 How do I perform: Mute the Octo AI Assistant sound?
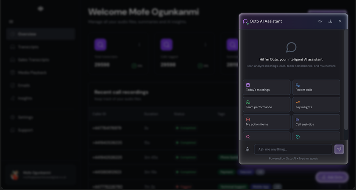pyautogui.click(x=320, y=21)
